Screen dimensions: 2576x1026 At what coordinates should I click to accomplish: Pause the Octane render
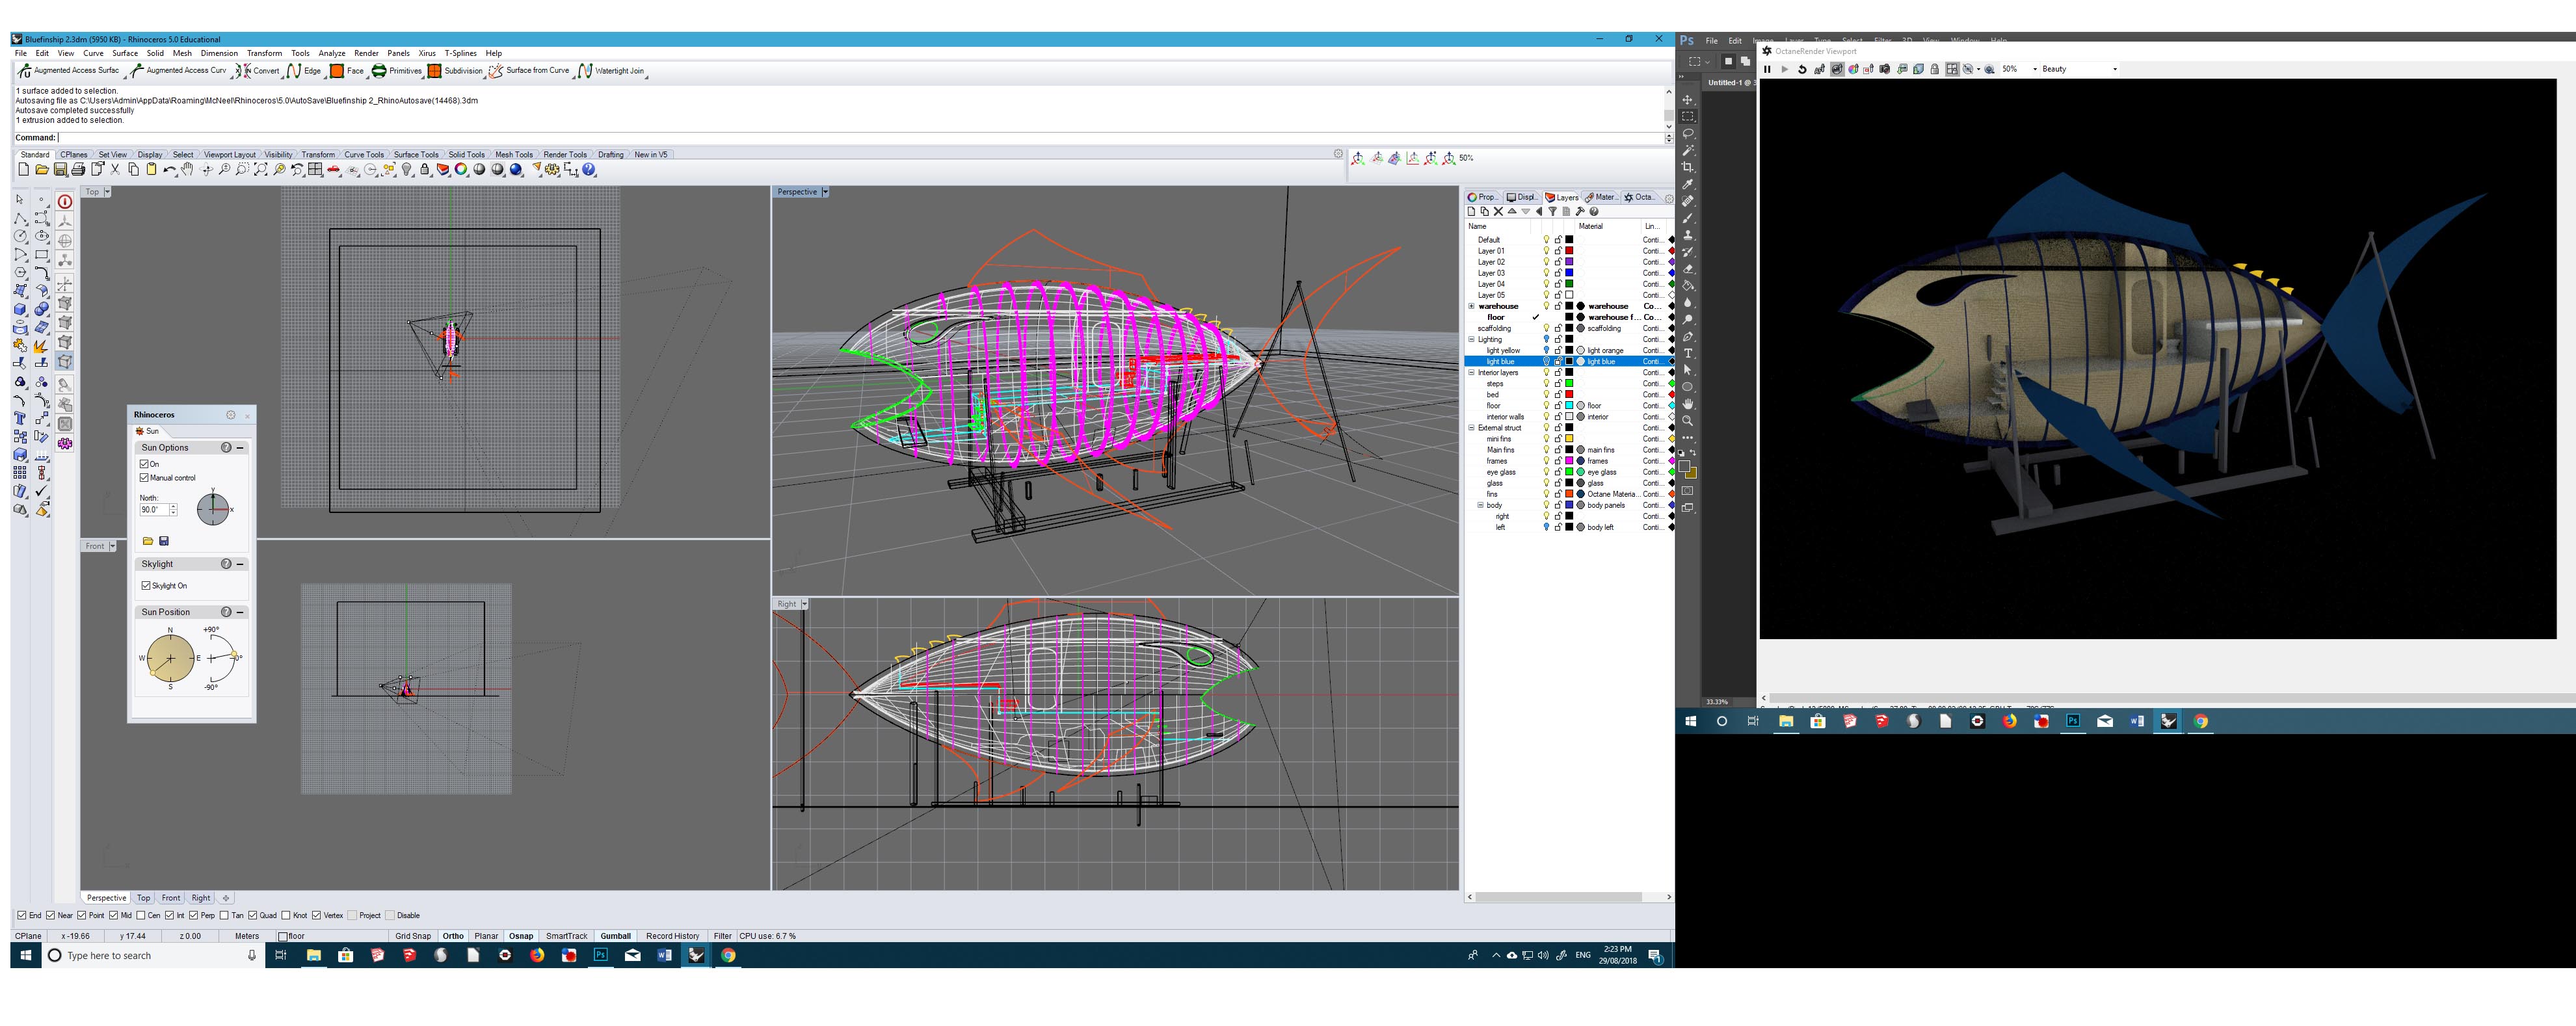pyautogui.click(x=1767, y=69)
